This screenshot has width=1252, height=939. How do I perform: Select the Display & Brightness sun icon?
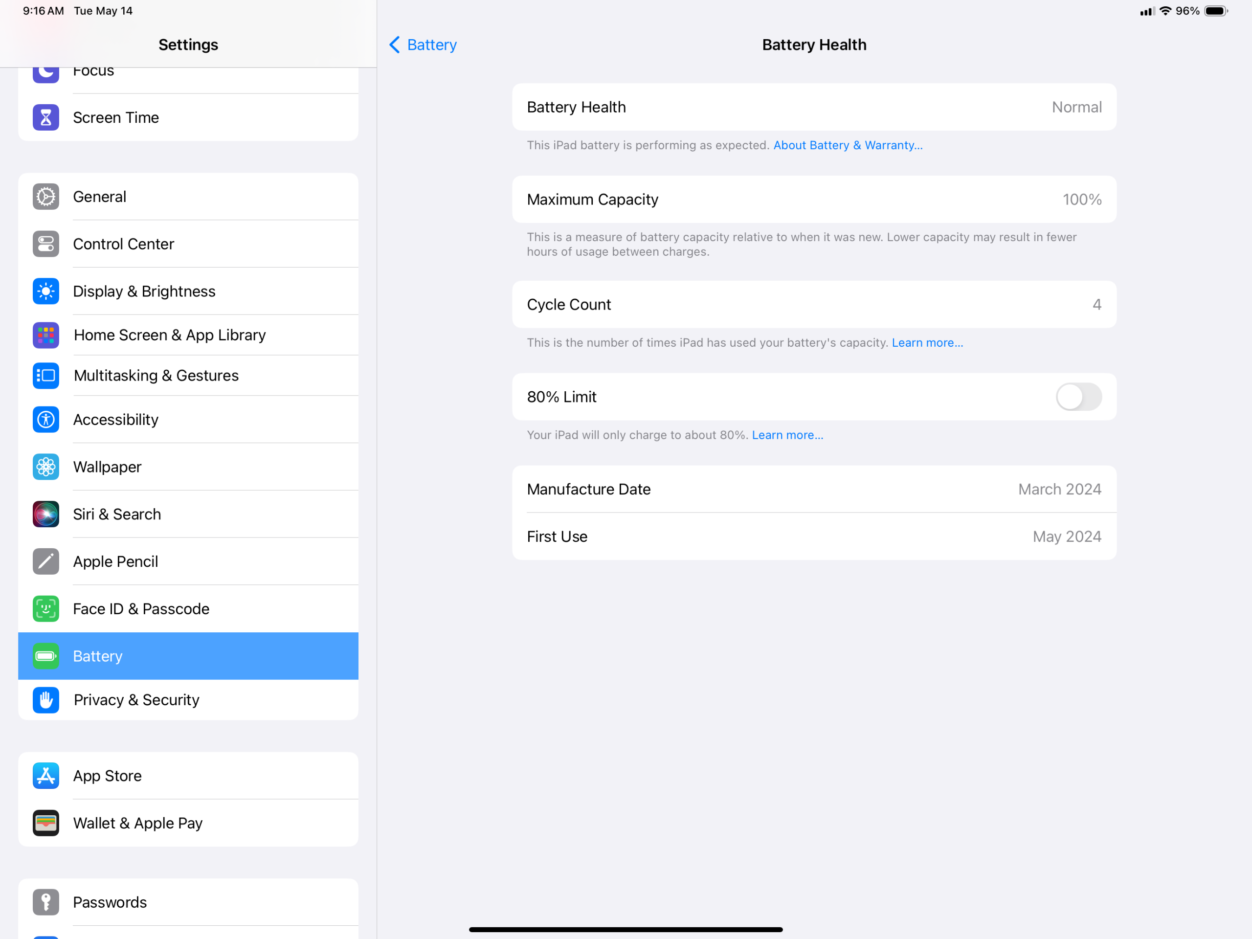45,291
